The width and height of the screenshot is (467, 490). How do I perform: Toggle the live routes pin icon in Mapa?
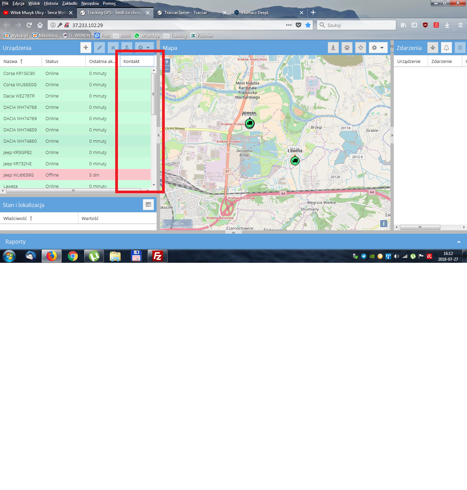point(333,48)
